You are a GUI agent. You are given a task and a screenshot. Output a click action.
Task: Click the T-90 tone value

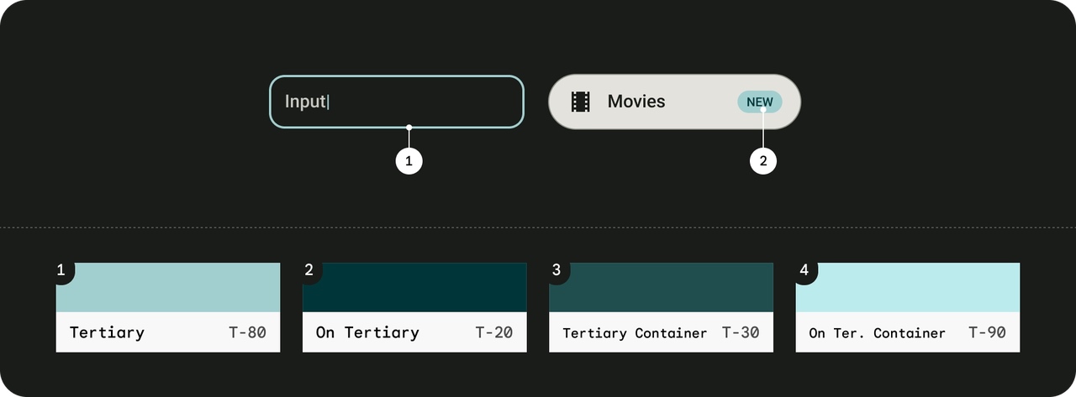click(x=987, y=332)
